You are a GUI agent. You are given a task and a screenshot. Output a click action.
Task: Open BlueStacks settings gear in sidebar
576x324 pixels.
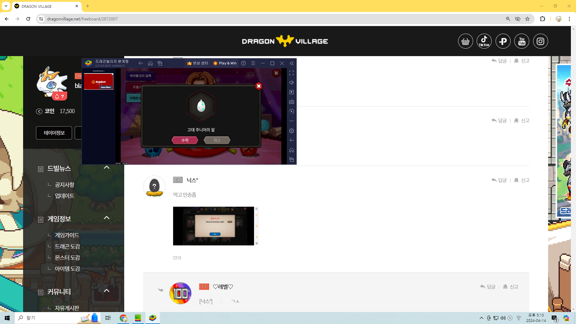coord(292,131)
